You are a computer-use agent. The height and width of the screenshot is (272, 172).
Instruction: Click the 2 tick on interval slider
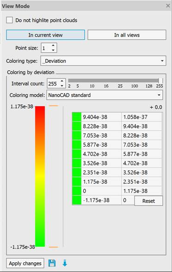pyautogui.click(x=69, y=86)
